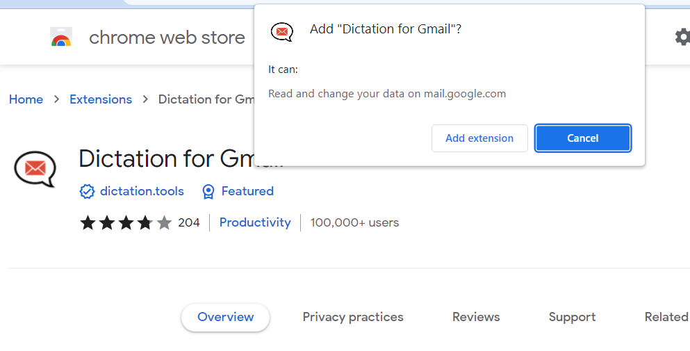690x351 pixels.
Task: Click the large Dictation for Gmail extension icon
Action: [35, 169]
